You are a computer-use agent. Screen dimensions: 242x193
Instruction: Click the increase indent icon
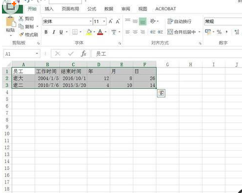pyautogui.click(x=160, y=32)
